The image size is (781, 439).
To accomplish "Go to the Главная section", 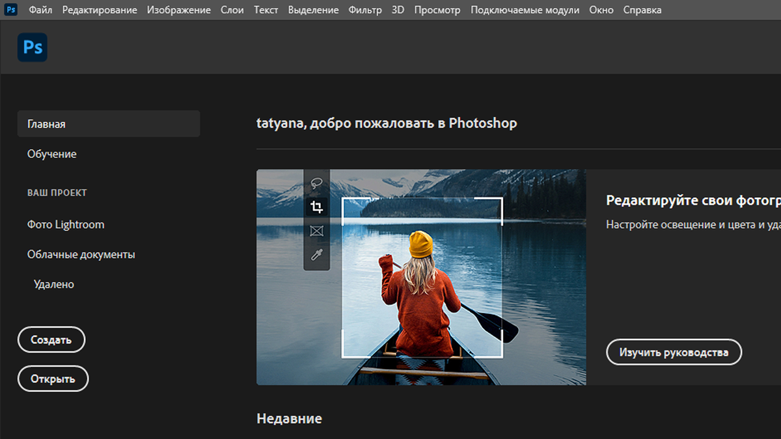I will tap(109, 124).
